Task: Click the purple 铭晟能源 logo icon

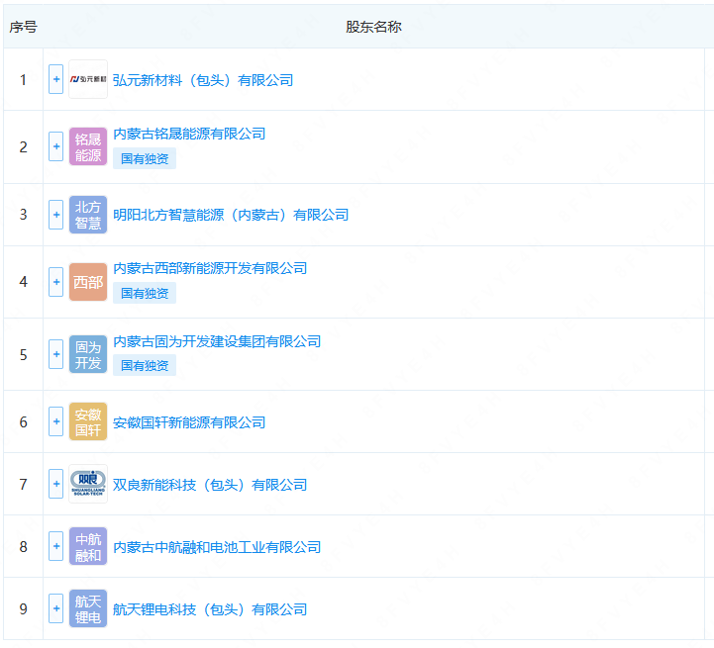Action: [87, 147]
